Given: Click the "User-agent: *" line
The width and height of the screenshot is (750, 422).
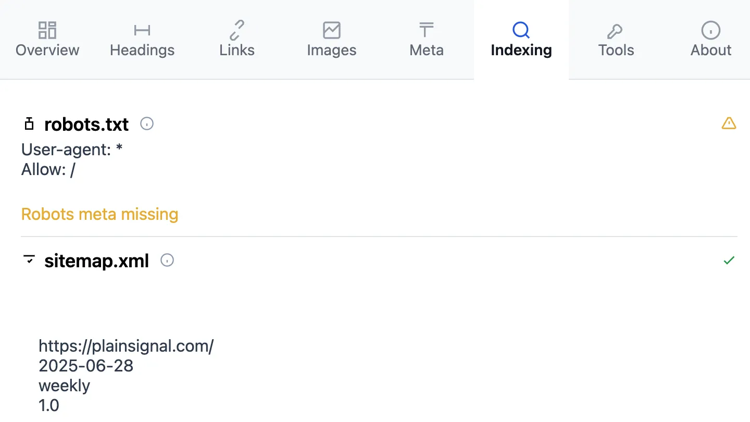Looking at the screenshot, I should (x=72, y=150).
